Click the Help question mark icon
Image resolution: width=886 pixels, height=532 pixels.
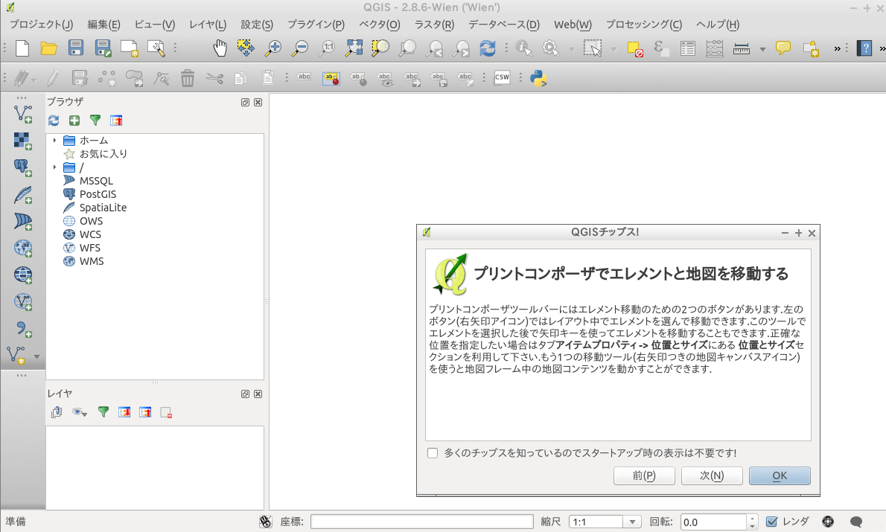(x=864, y=48)
